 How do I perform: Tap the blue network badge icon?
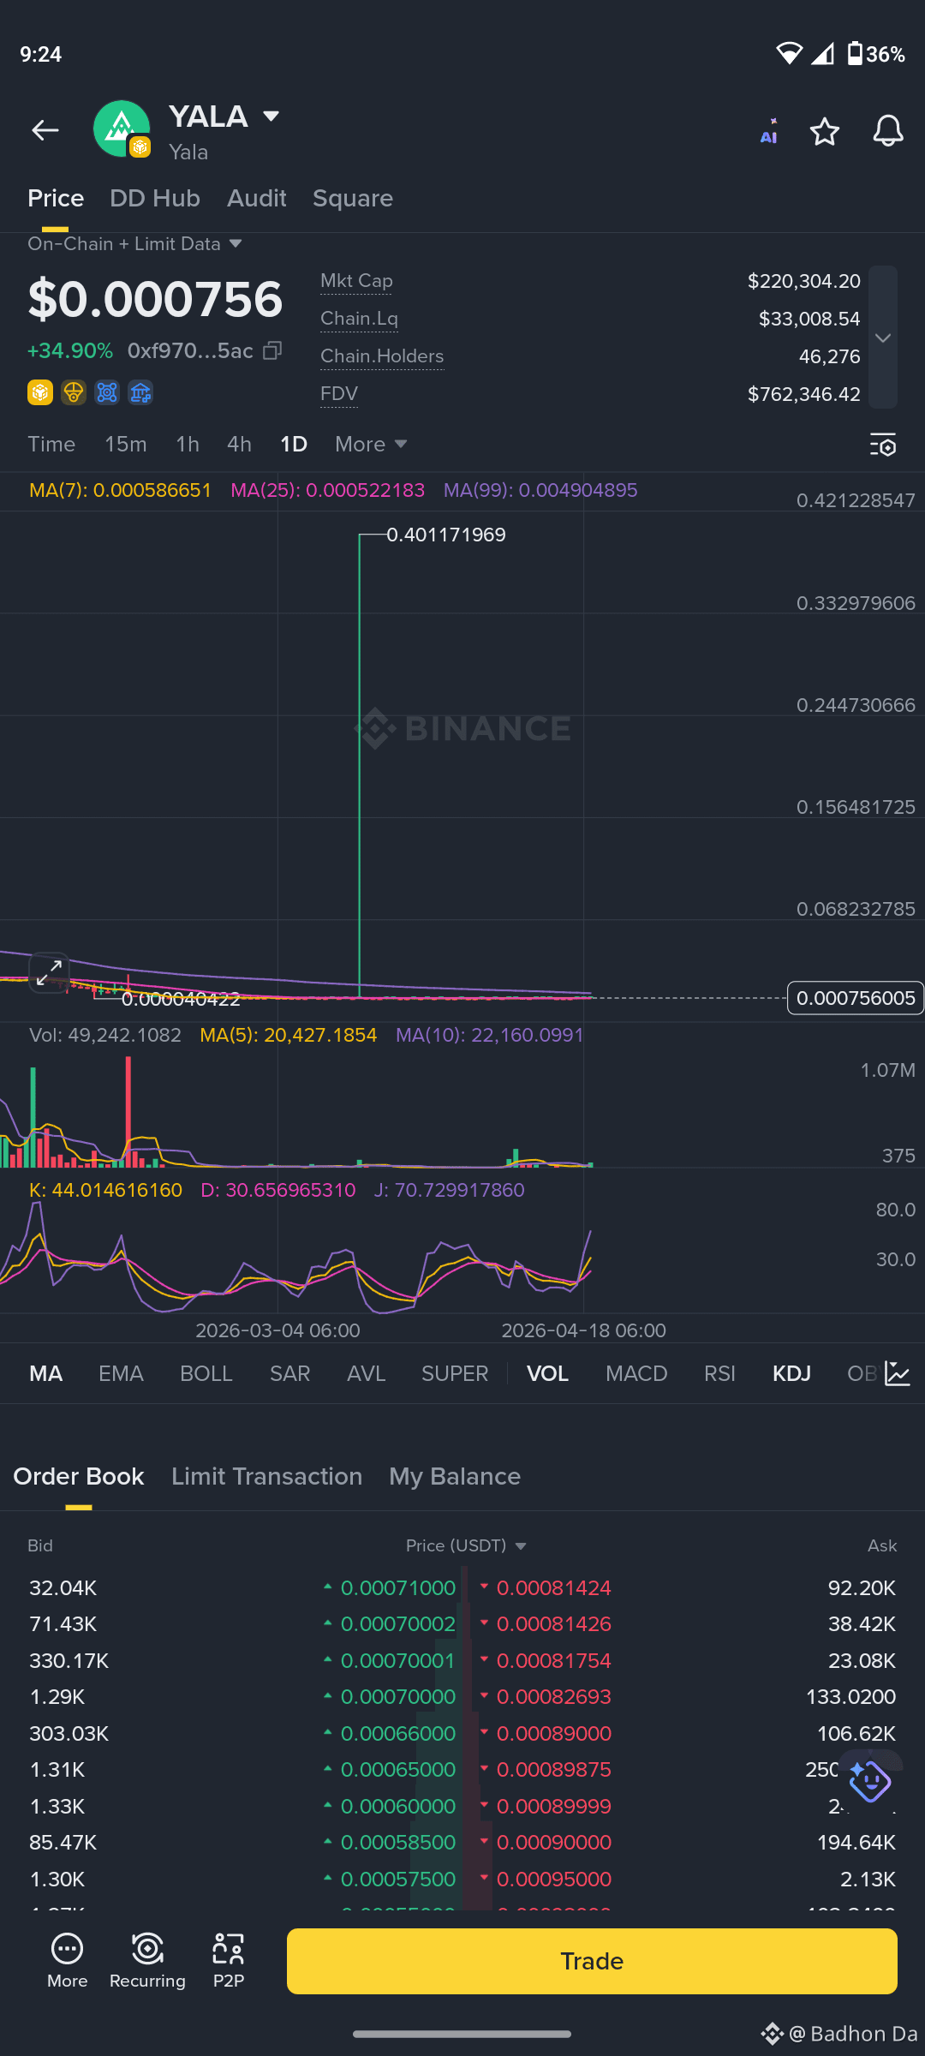pos(107,392)
